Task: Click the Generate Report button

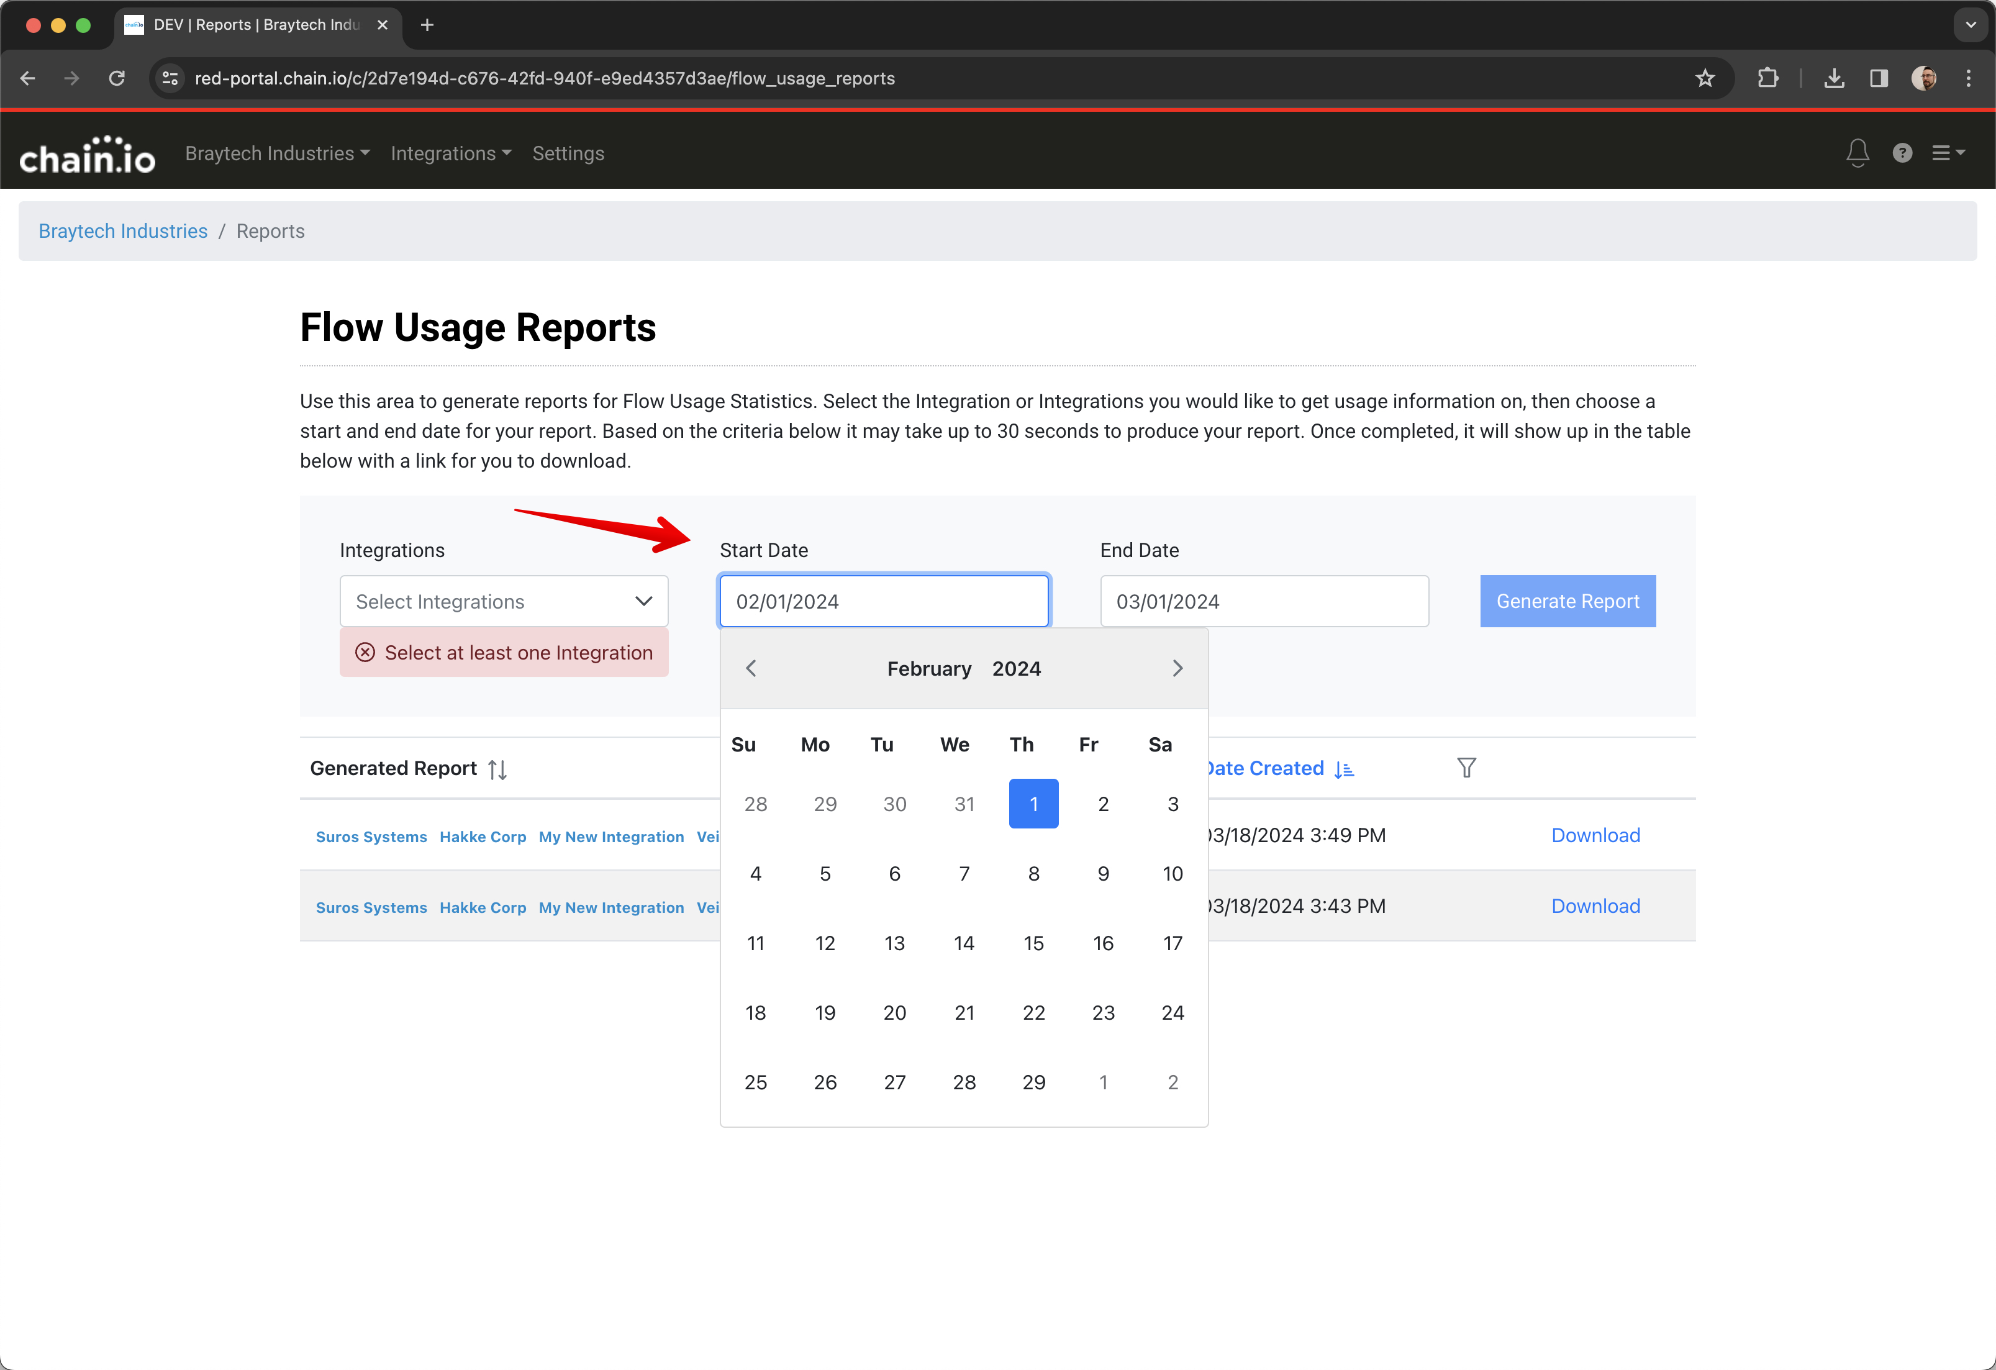Action: pos(1567,601)
